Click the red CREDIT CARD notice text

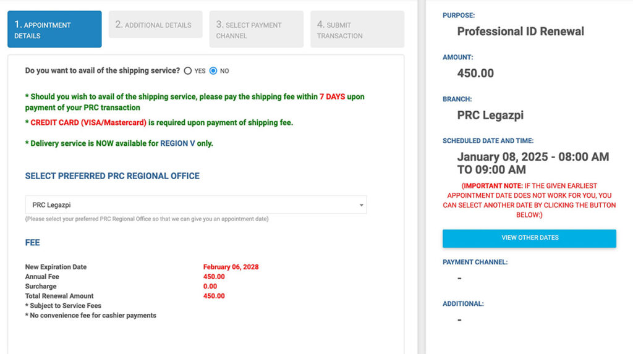[88, 122]
